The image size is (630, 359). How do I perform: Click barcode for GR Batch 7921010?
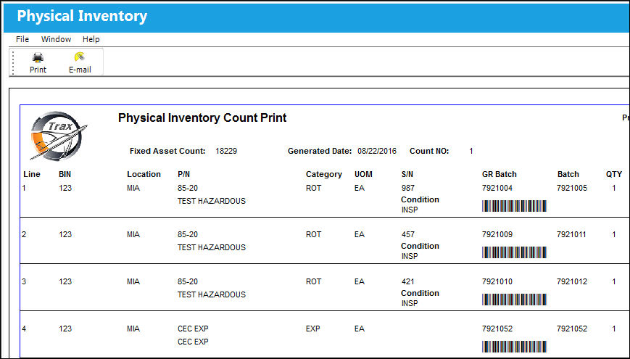(x=514, y=300)
